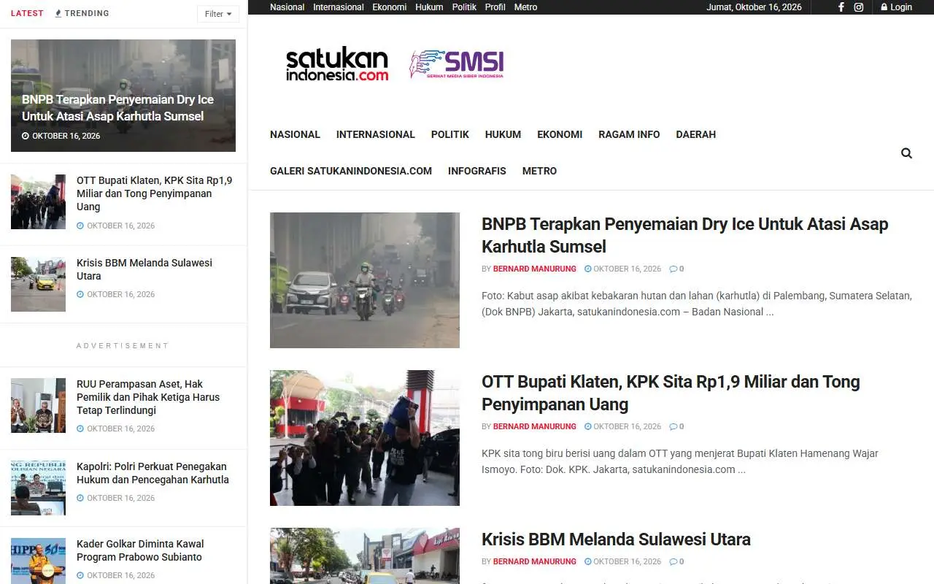The image size is (934, 584).
Task: Open main headline Krisis BBM Melanda Sulawesi Utara
Action: [x=616, y=539]
